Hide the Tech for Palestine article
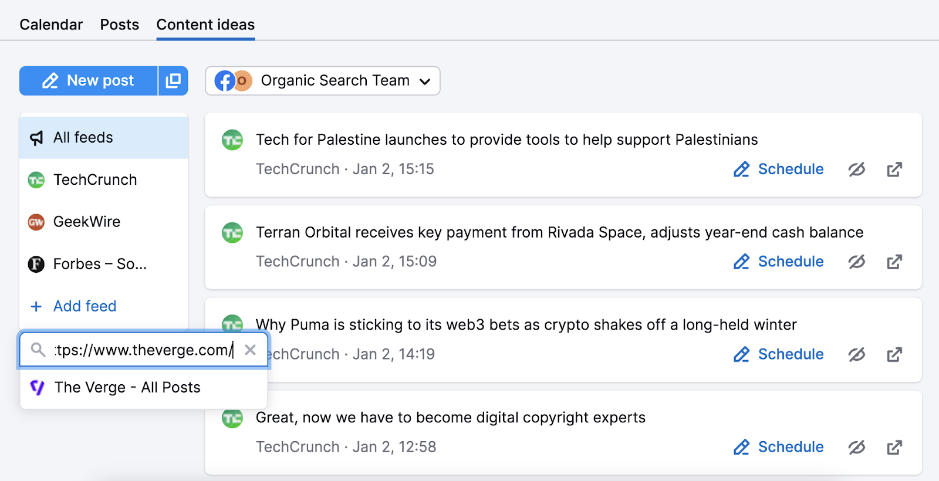939x481 pixels. 857,170
